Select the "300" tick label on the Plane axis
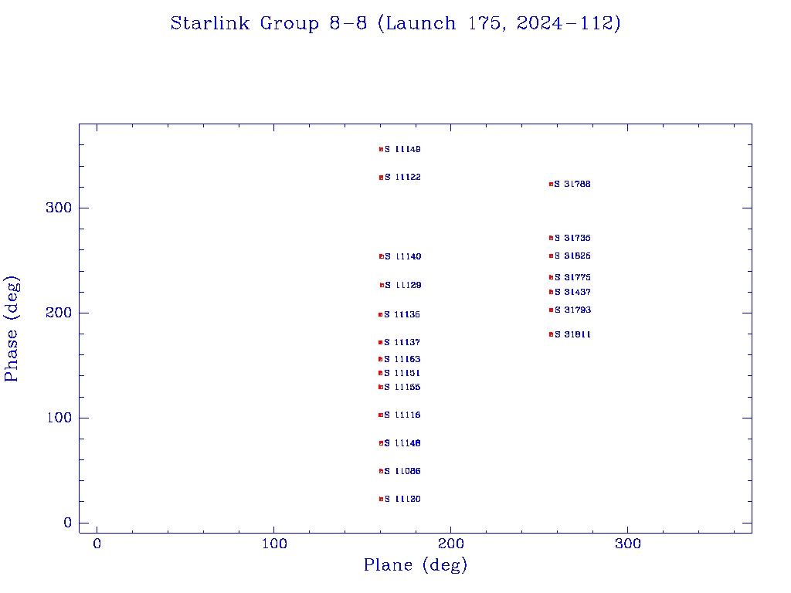The width and height of the screenshot is (791, 593). click(x=627, y=544)
